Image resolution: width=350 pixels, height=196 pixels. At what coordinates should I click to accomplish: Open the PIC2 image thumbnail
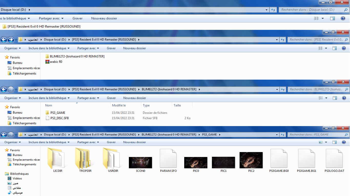251,160
